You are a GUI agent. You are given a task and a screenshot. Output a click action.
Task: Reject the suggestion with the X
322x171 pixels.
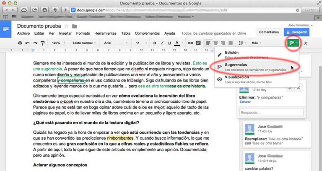coord(299,88)
